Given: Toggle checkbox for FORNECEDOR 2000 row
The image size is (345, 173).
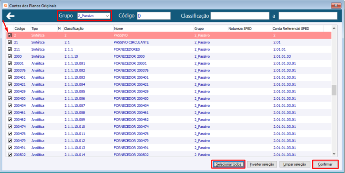Looking at the screenshot, I should [9, 56].
